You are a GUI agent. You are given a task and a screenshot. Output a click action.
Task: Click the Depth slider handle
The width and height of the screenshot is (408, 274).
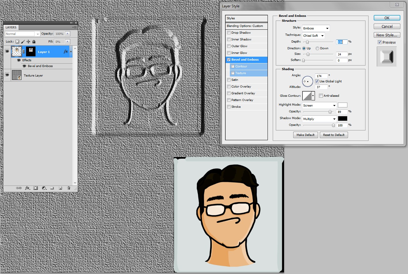click(307, 42)
